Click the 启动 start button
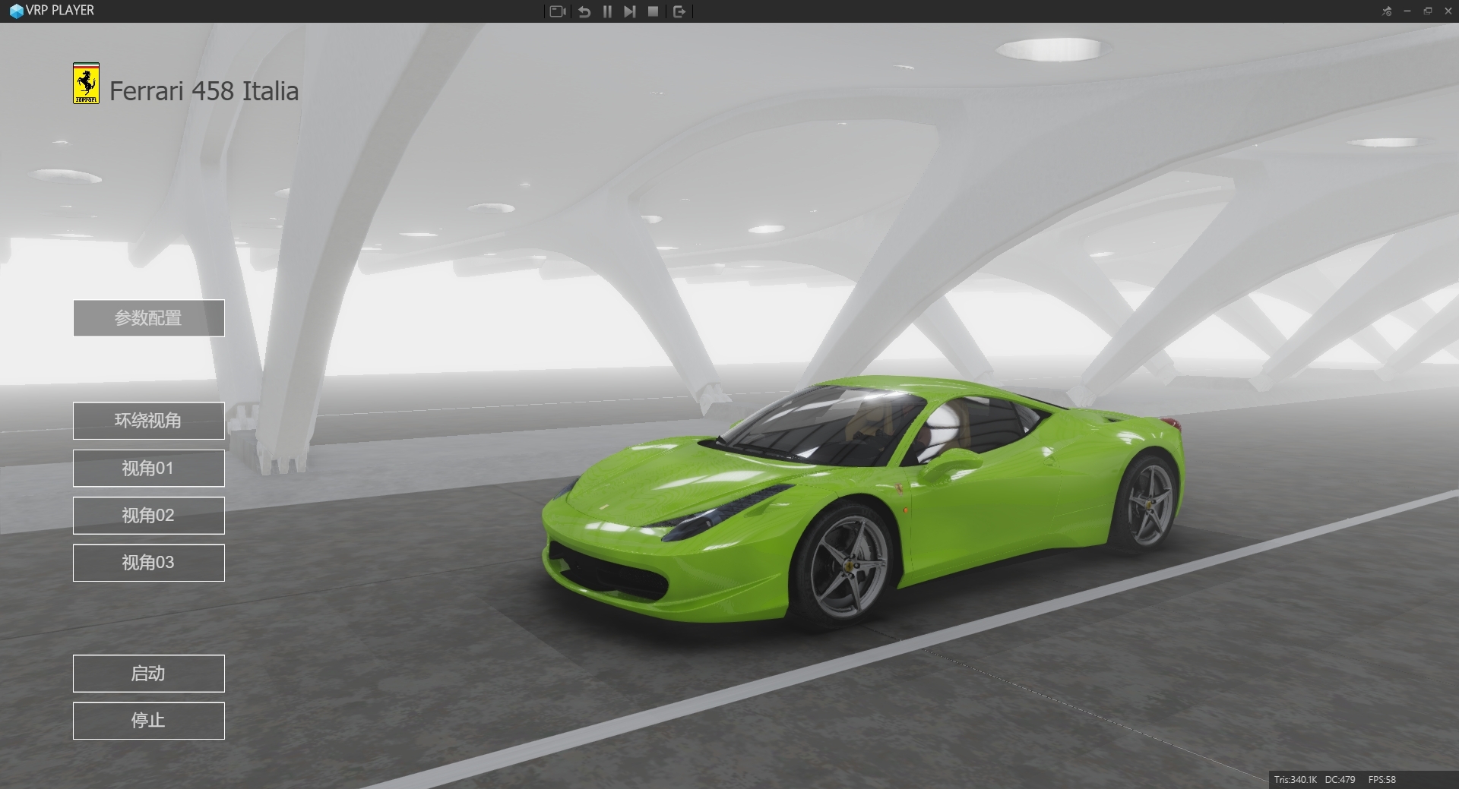Screen dimensions: 1459x789 pos(149,674)
